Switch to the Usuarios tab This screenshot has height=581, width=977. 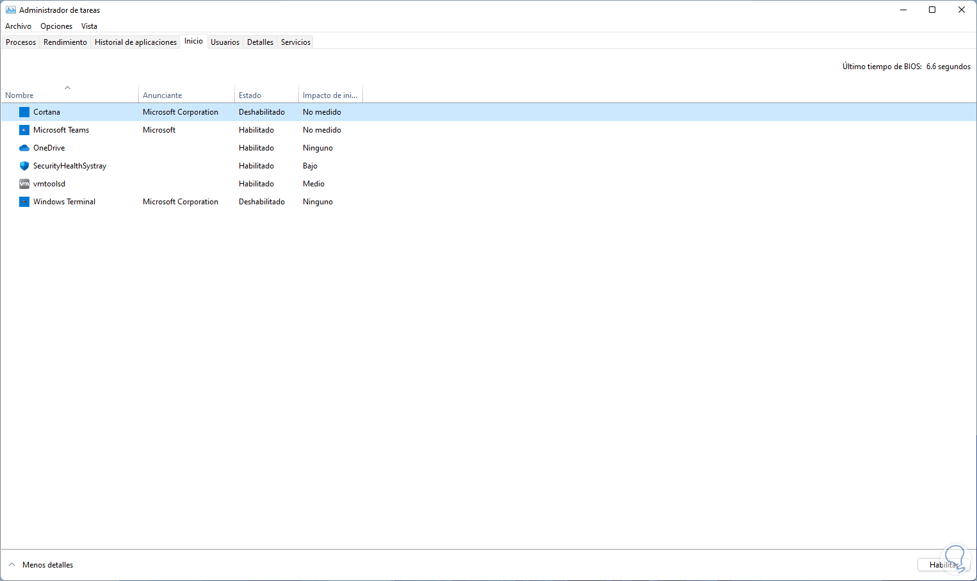click(x=225, y=42)
